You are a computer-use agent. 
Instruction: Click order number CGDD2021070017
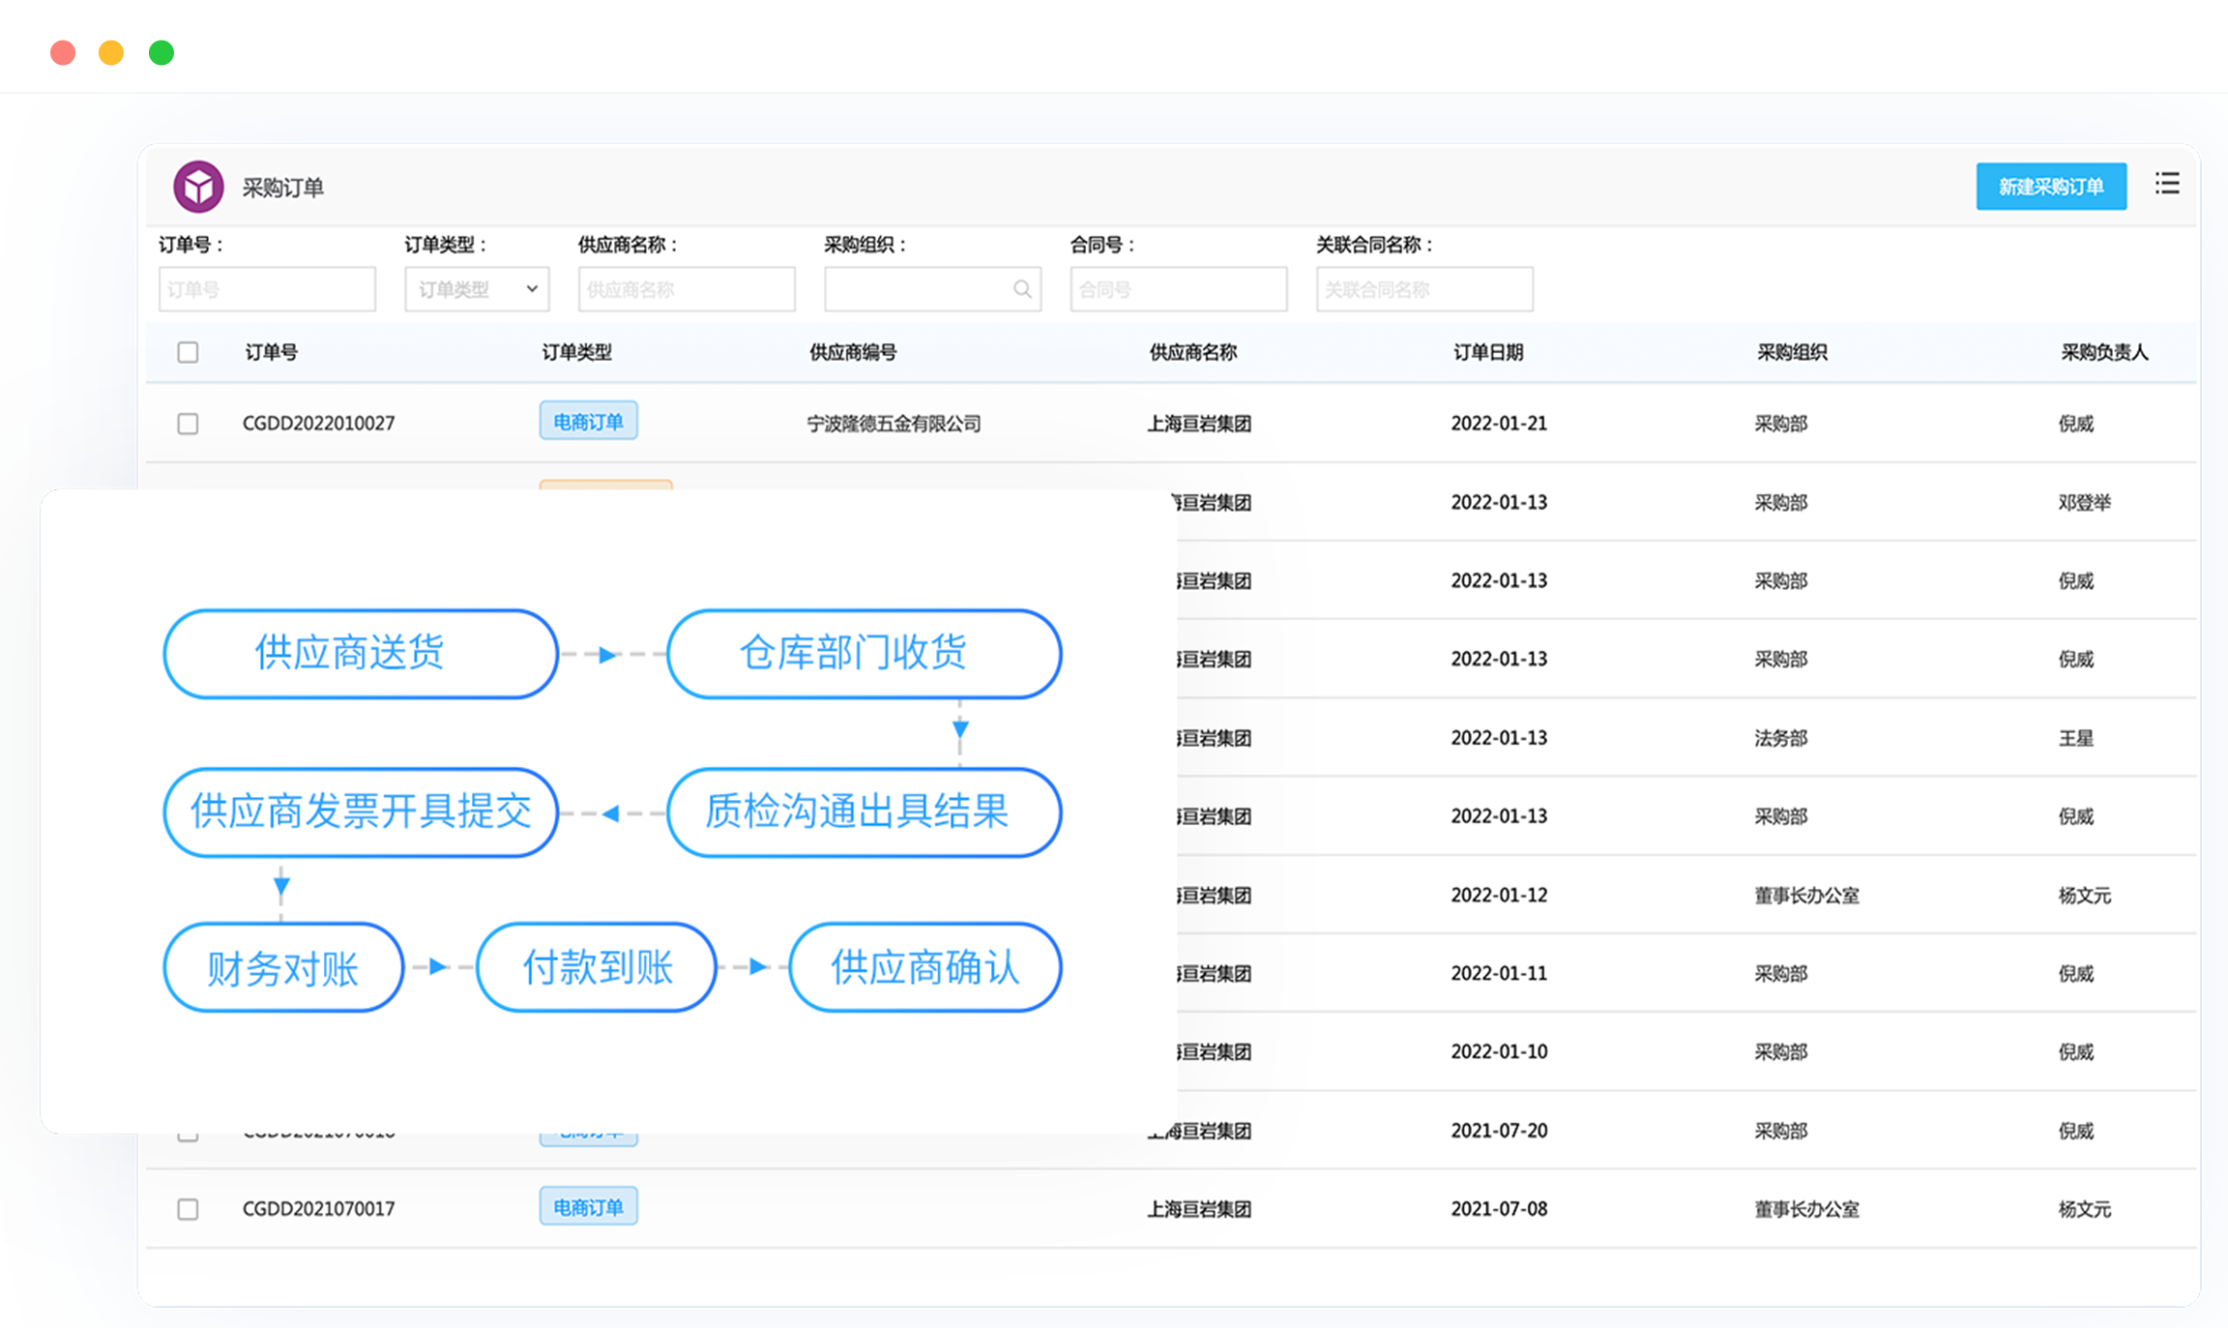[x=318, y=1209]
